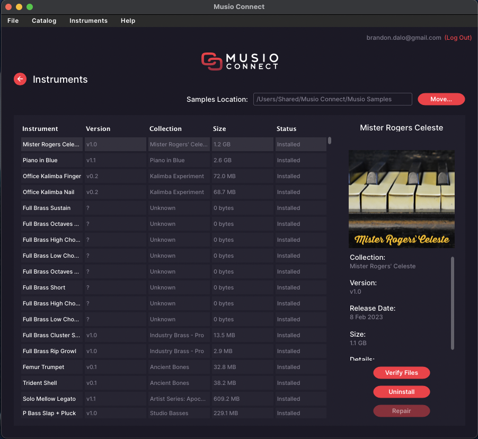This screenshot has width=478, height=439.
Task: Select the Full Brass Sustain instrument
Action: [52, 208]
